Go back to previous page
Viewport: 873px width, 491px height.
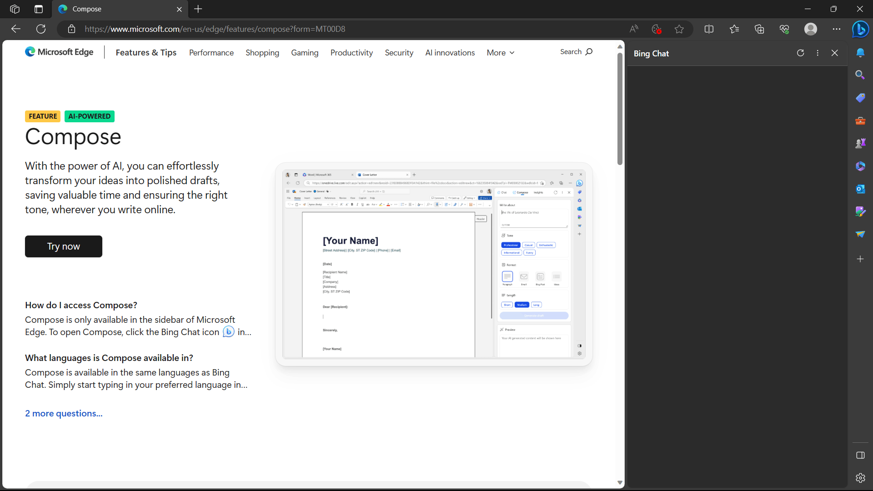point(16,29)
